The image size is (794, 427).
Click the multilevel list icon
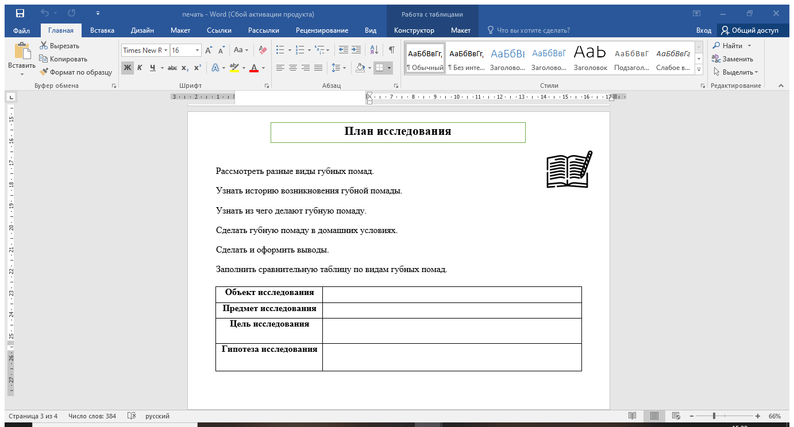(x=320, y=50)
